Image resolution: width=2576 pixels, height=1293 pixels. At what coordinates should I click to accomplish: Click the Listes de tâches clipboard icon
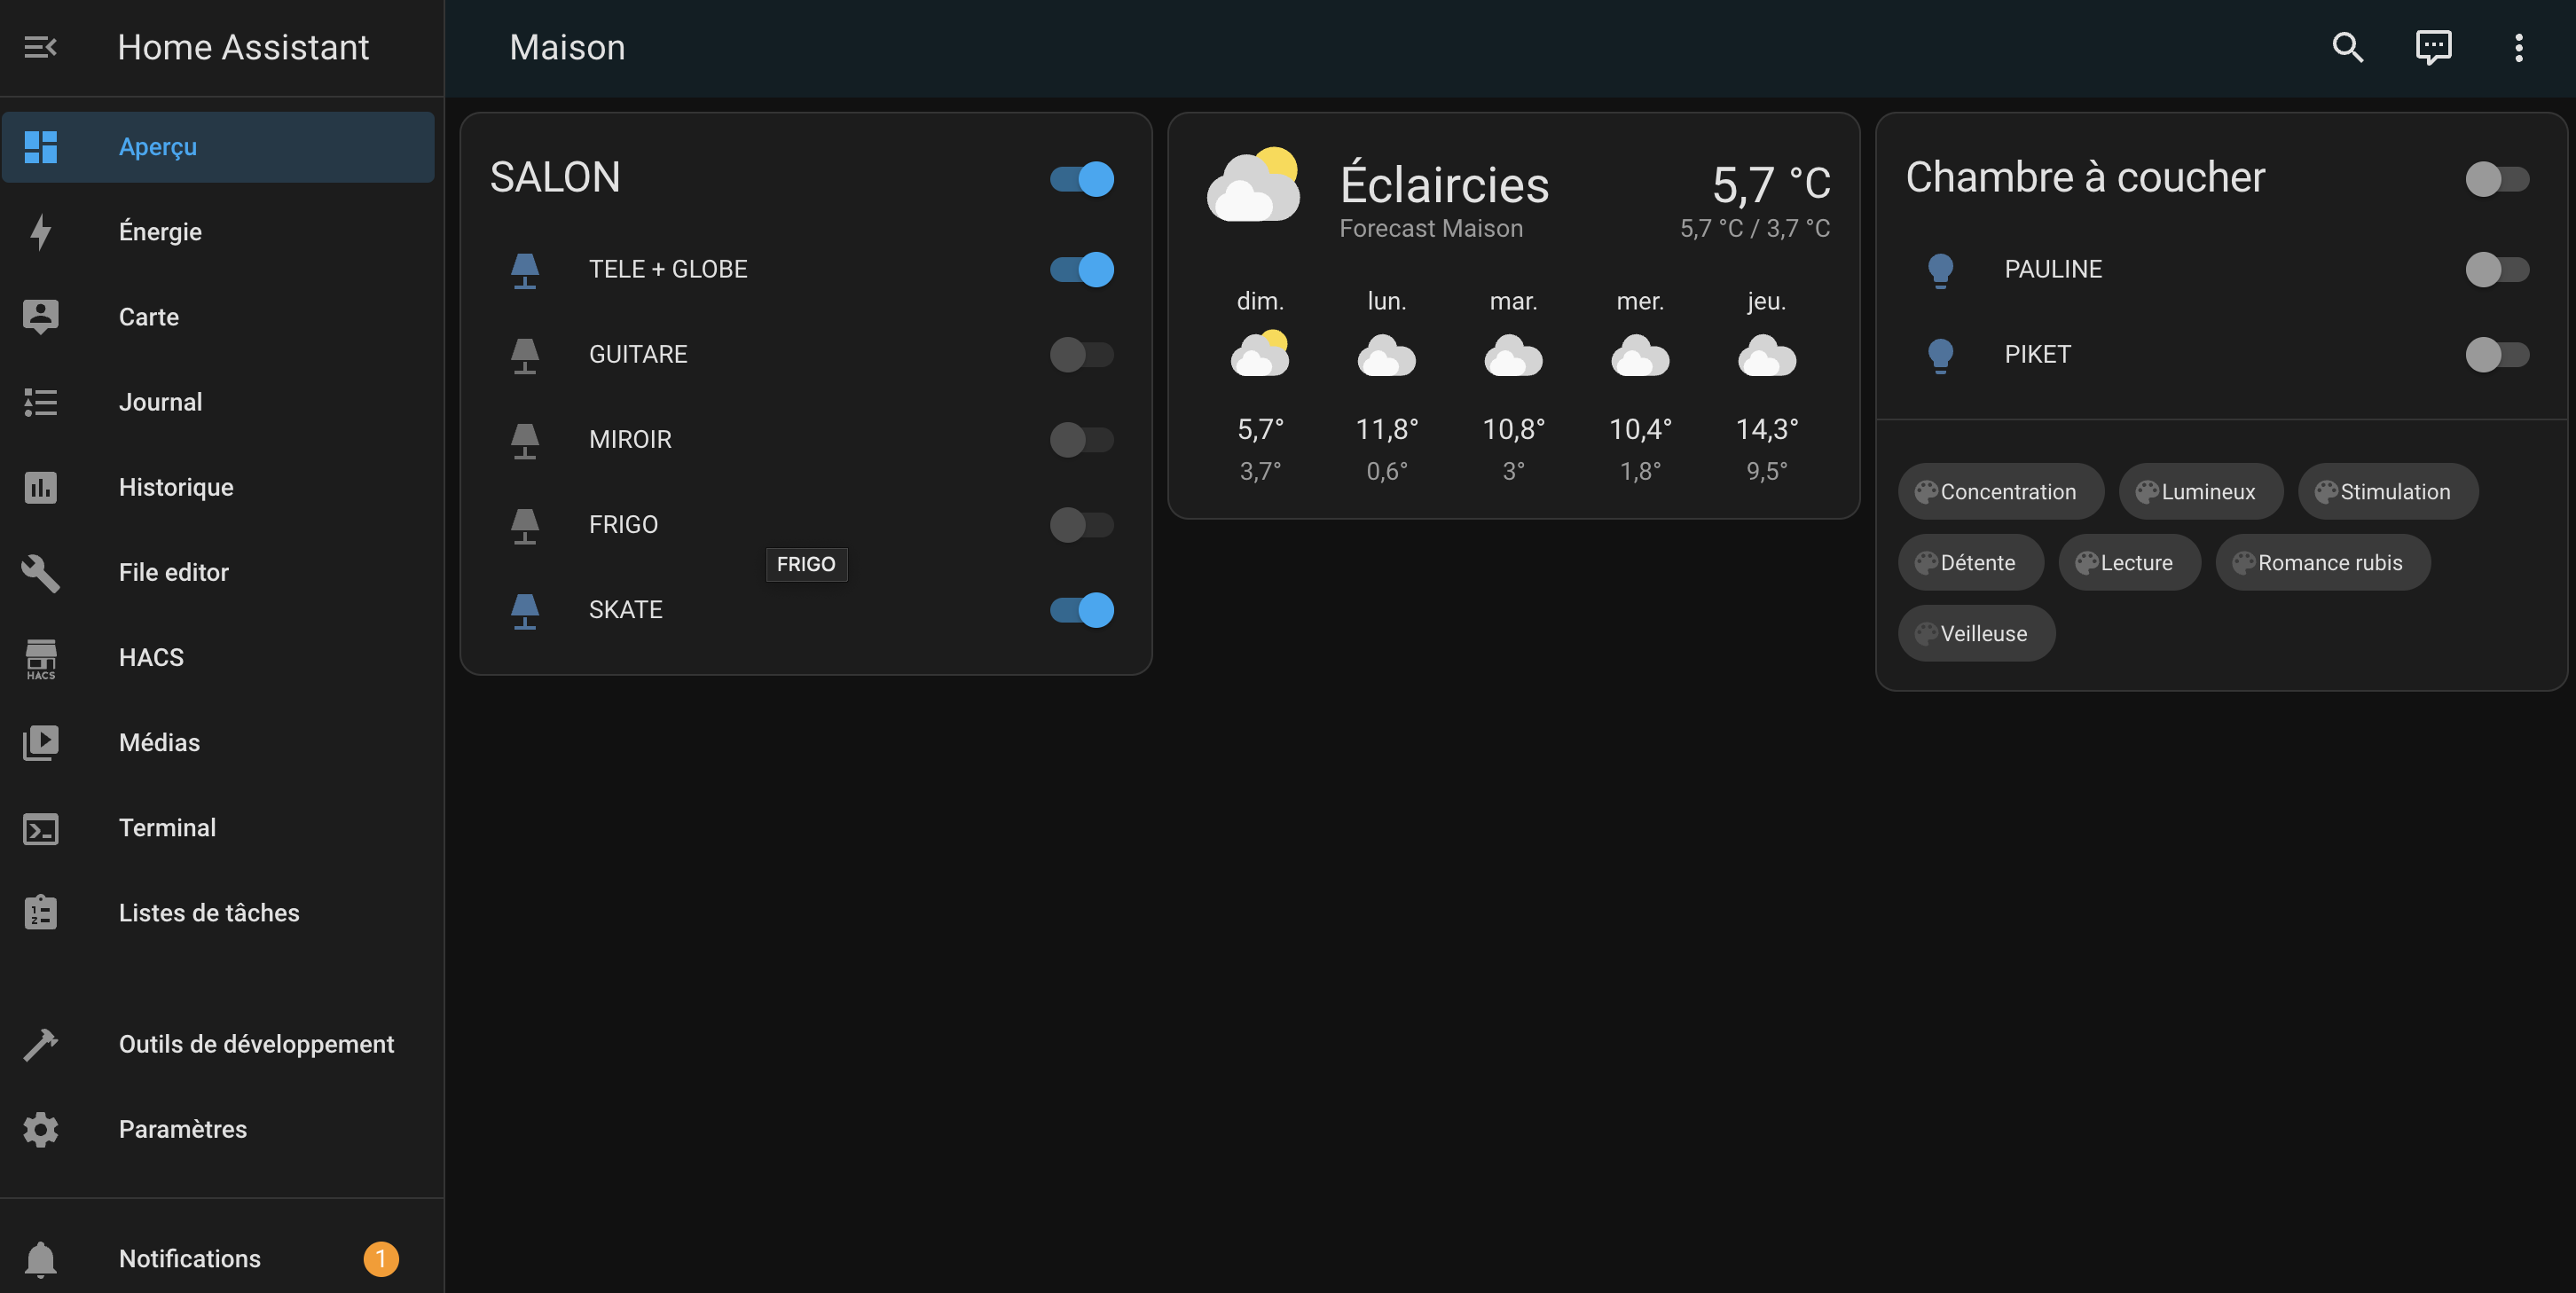tap(40, 912)
